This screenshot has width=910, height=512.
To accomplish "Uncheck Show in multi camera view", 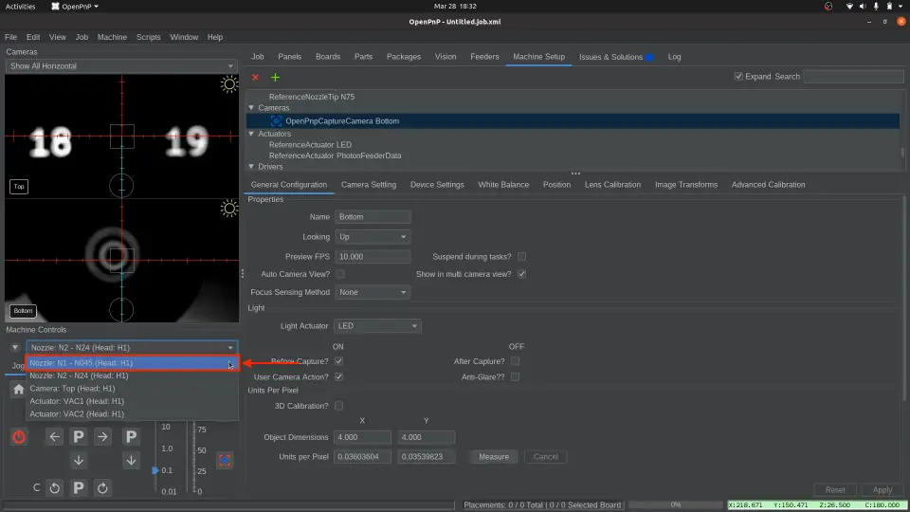I will click(521, 274).
